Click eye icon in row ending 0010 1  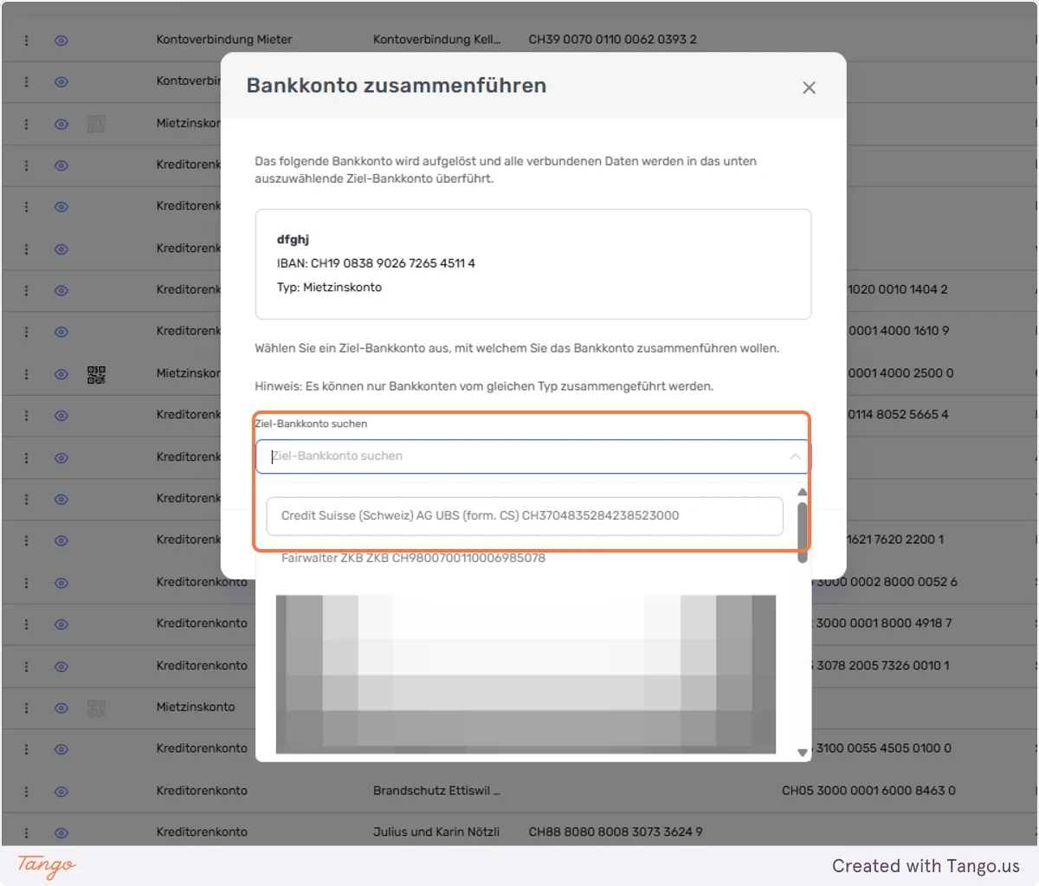pos(61,666)
